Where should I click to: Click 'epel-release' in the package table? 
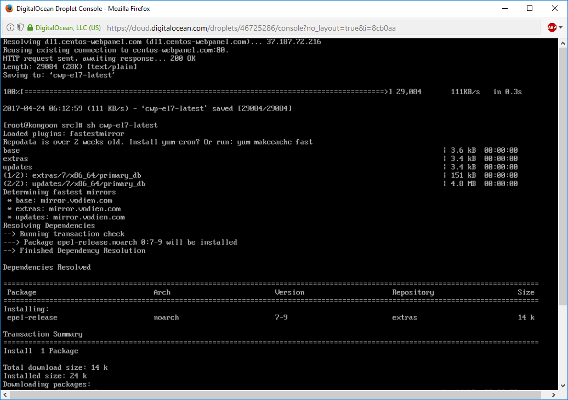(32, 317)
